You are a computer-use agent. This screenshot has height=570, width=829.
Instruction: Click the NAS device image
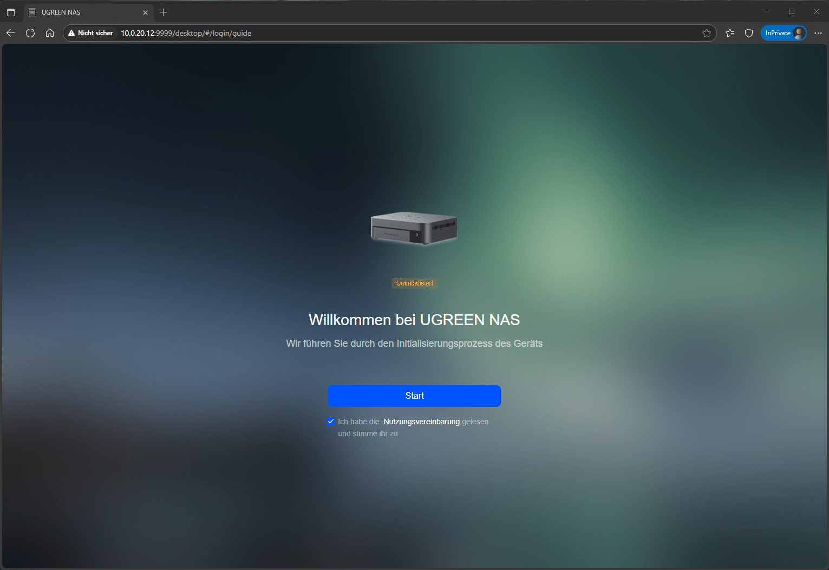414,228
